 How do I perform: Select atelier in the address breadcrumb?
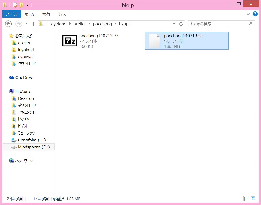[80, 24]
